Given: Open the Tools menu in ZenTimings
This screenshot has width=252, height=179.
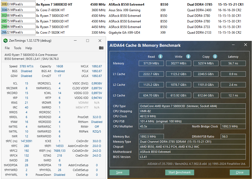Looking at the screenshot, I should point(17,48).
